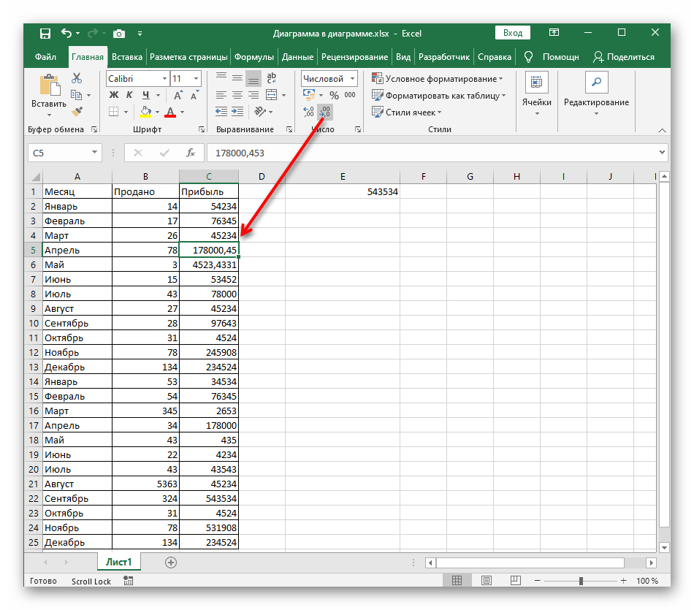Open the Редактирование editing group
The image size is (694, 610).
pyautogui.click(x=596, y=94)
